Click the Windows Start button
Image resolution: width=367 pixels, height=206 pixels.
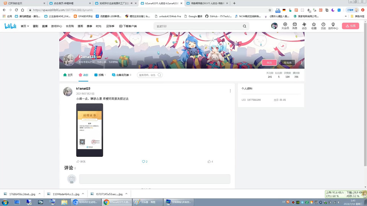click(5, 202)
